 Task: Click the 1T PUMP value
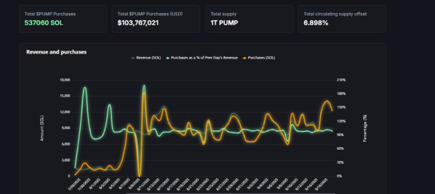coord(224,23)
